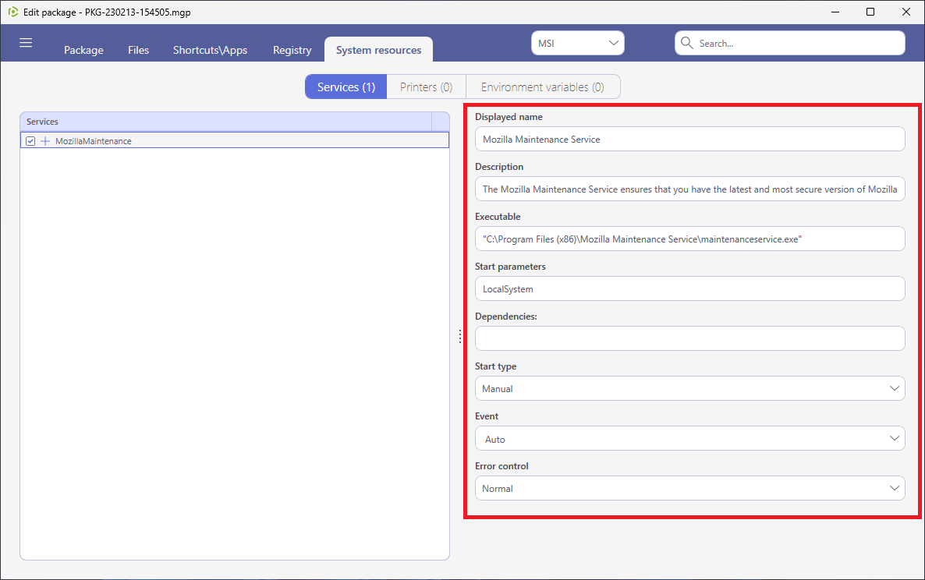The height and width of the screenshot is (580, 925).
Task: Maximize the Edit package window
Action: click(870, 12)
